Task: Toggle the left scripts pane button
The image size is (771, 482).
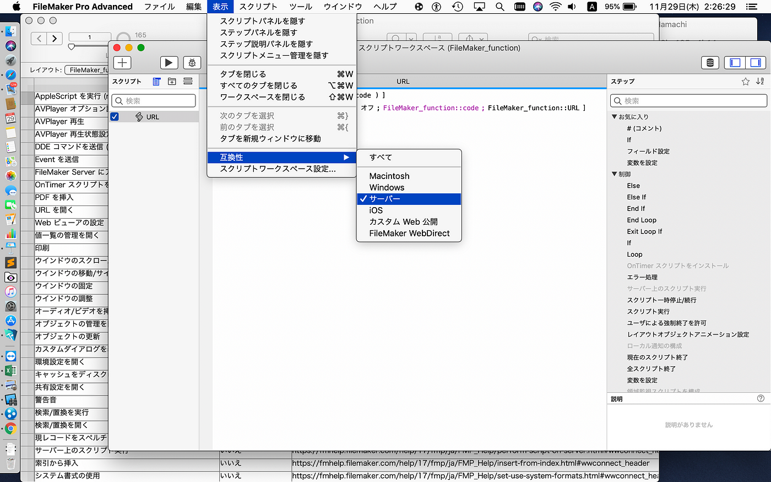Action: click(735, 63)
